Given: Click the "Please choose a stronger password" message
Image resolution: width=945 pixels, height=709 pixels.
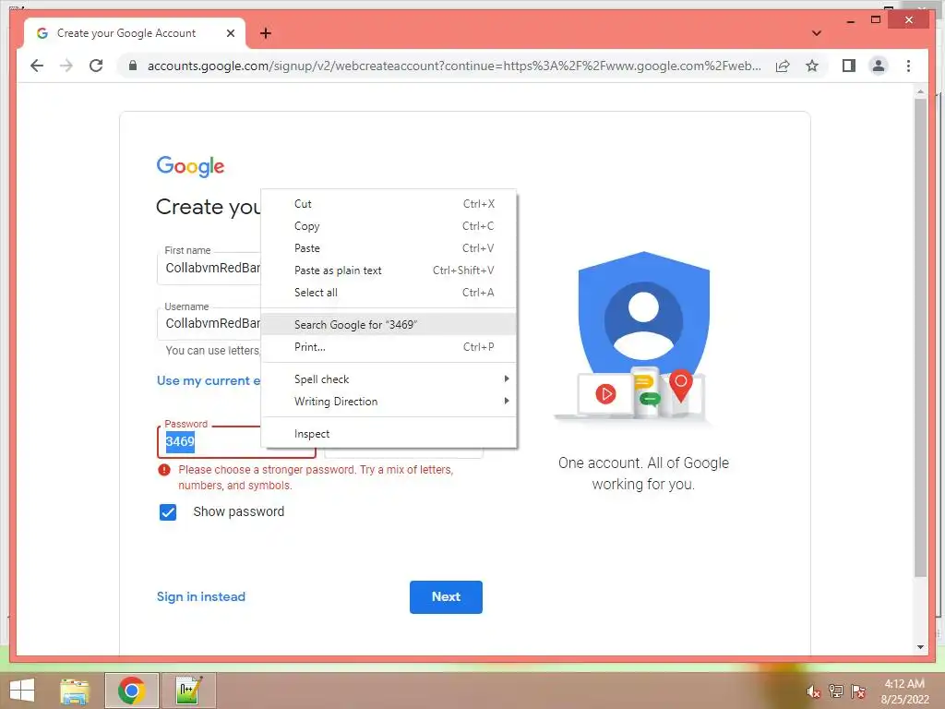Looking at the screenshot, I should pos(316,477).
